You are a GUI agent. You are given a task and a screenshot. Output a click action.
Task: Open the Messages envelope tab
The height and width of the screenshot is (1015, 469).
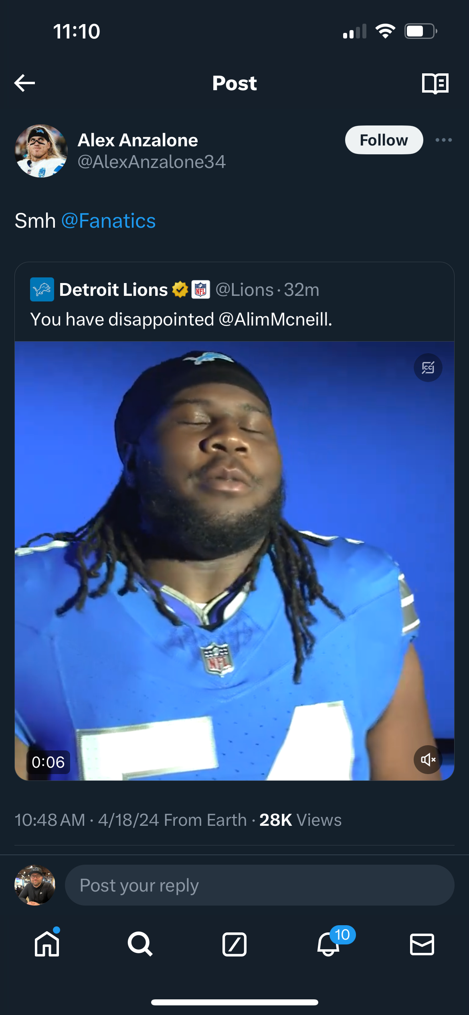pos(422,944)
